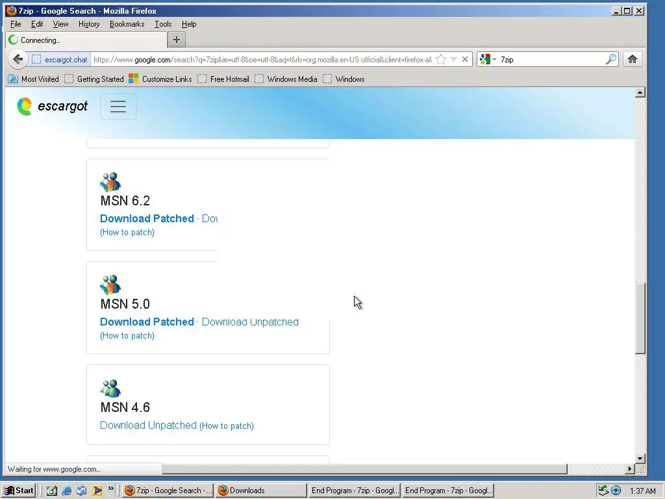665x499 pixels.
Task: Open the Help menu
Action: pos(189,24)
